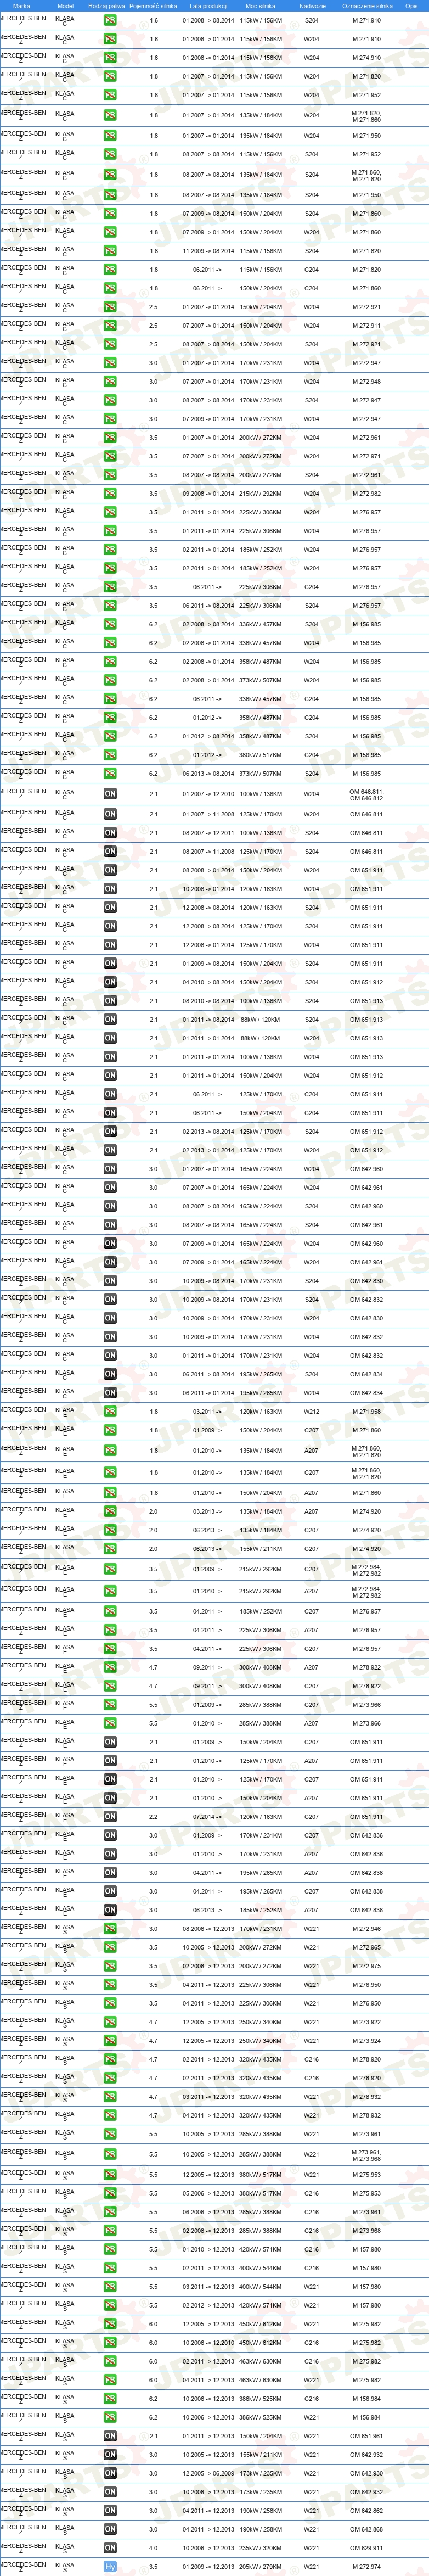Click power value 205kW / 279KM
The image size is (429, 2576).
(260, 2566)
